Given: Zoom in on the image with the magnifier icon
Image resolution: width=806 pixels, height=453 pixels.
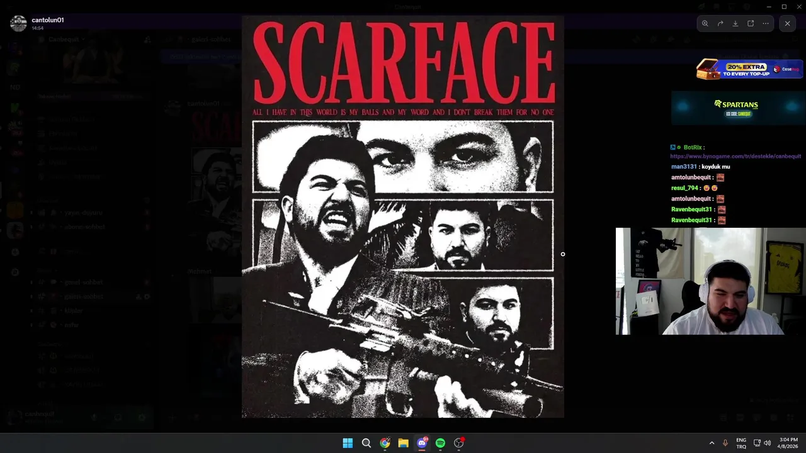Looking at the screenshot, I should click(x=705, y=24).
